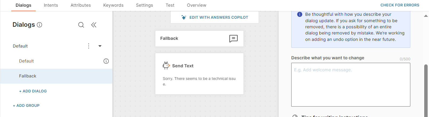Click the search icon in Dialogs panel
The image size is (429, 117).
[81, 25]
